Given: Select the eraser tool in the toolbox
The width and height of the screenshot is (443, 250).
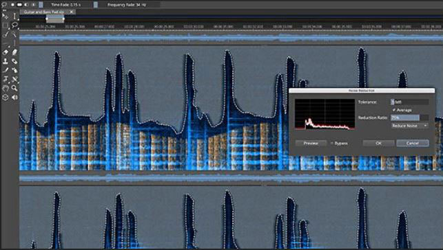Looking at the screenshot, I should tap(5, 52).
